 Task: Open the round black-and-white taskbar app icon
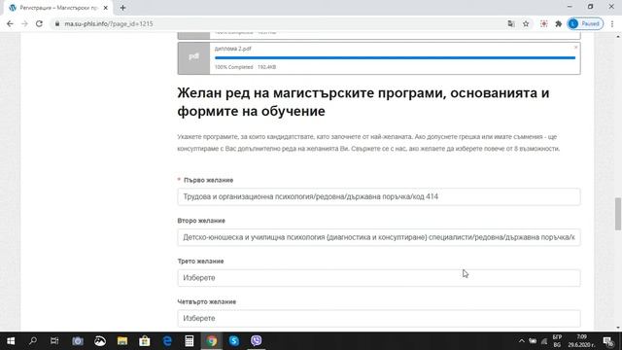(x=100, y=341)
